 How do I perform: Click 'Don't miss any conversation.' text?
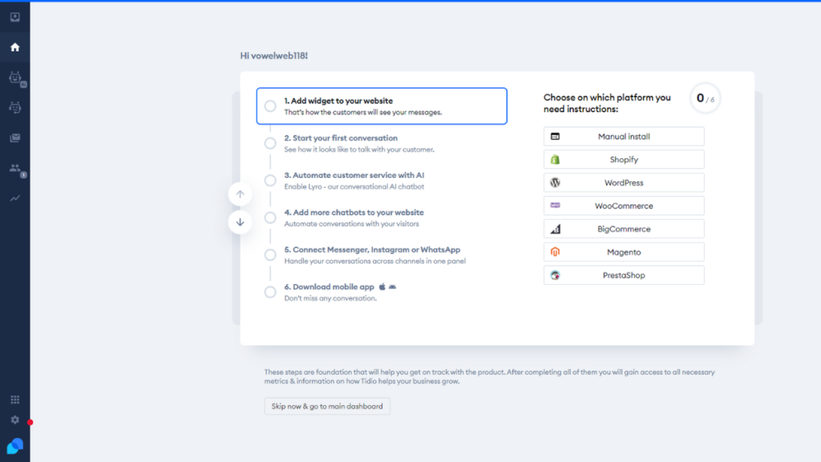pos(330,298)
